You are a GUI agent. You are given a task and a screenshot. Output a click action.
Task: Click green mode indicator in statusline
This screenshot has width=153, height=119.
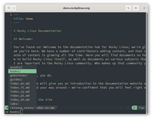pyautogui.click(x=7, y=108)
